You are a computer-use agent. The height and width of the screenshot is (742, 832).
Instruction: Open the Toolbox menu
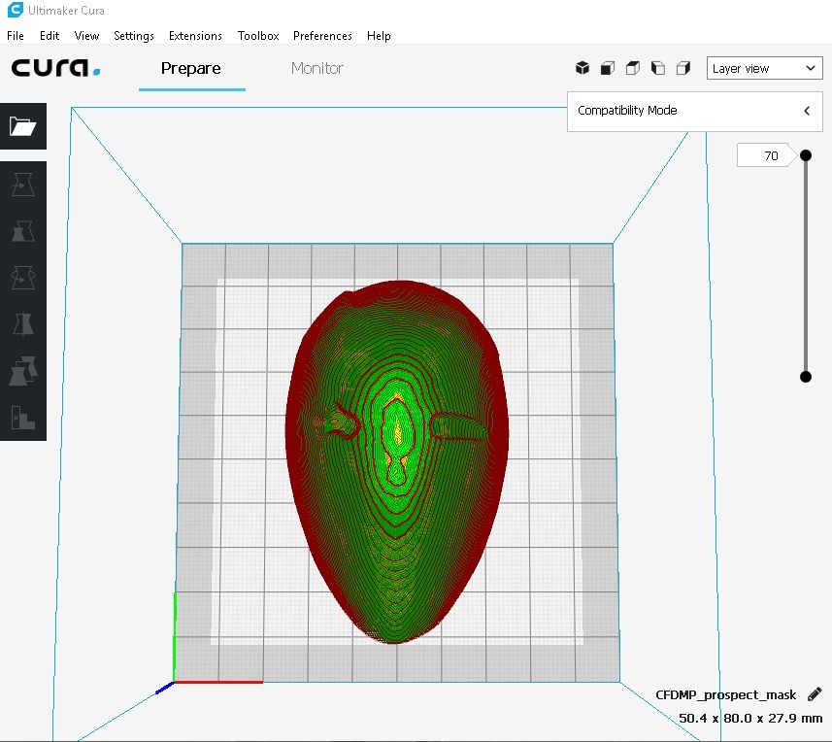pos(258,36)
